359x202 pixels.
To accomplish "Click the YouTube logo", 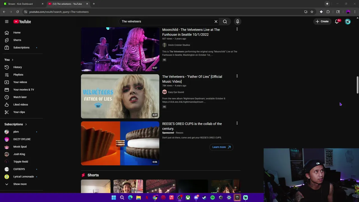I will click(22, 22).
